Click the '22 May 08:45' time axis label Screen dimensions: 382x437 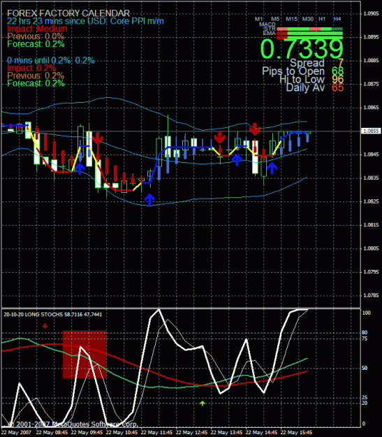tap(52, 432)
